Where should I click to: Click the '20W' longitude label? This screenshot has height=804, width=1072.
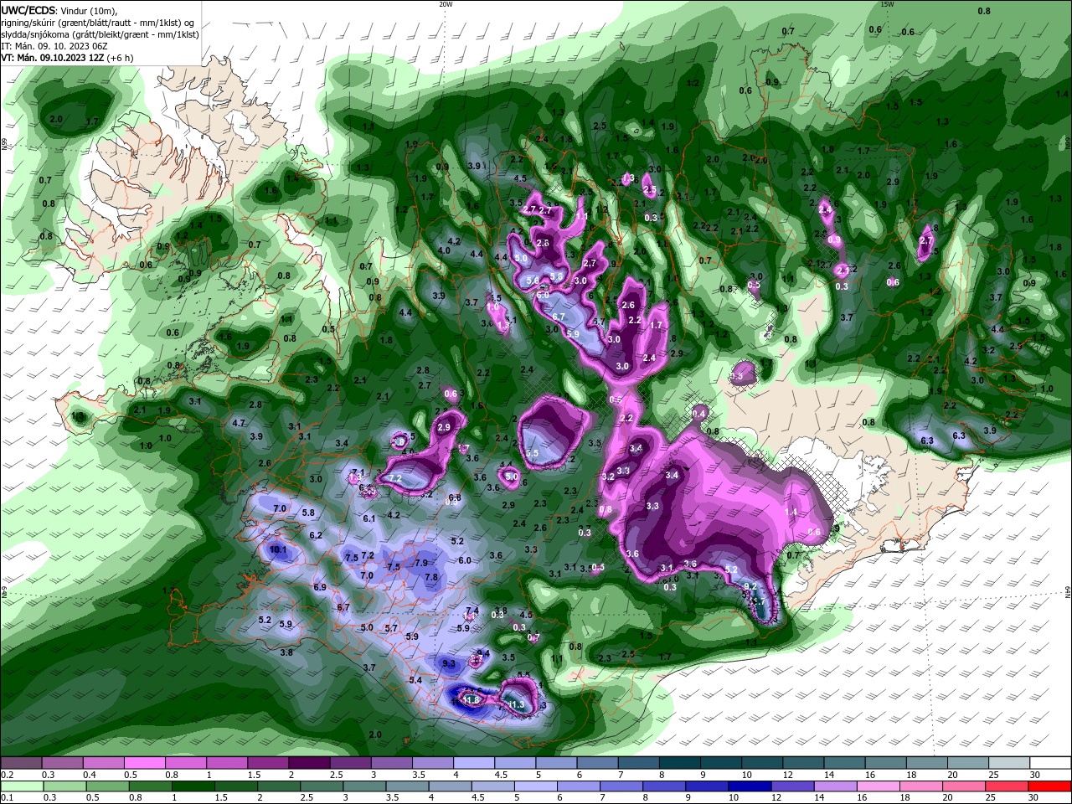[x=446, y=4]
